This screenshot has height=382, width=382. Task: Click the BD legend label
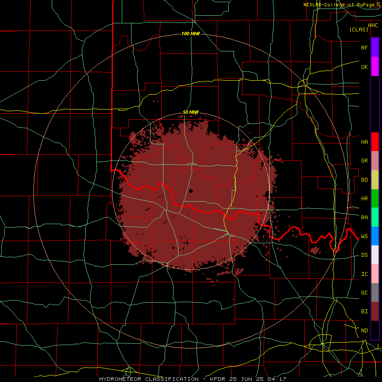364,180
